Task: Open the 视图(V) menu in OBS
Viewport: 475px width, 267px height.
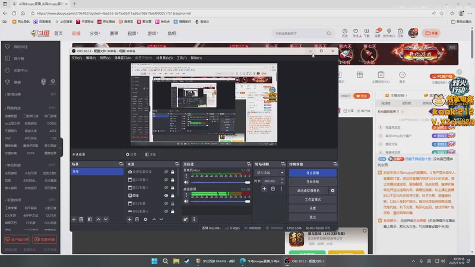Action: click(105, 58)
